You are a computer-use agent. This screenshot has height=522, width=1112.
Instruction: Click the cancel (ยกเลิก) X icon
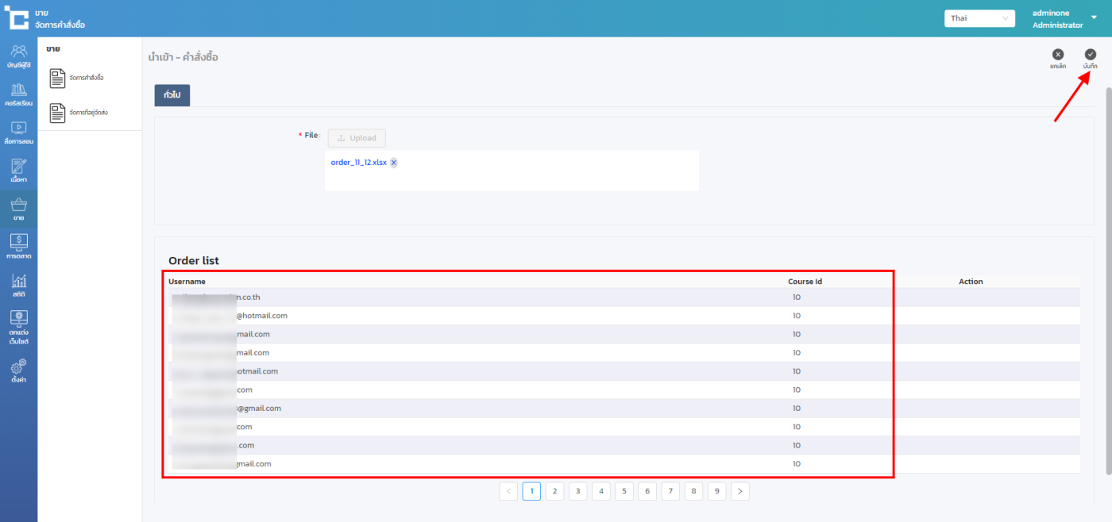click(1057, 55)
